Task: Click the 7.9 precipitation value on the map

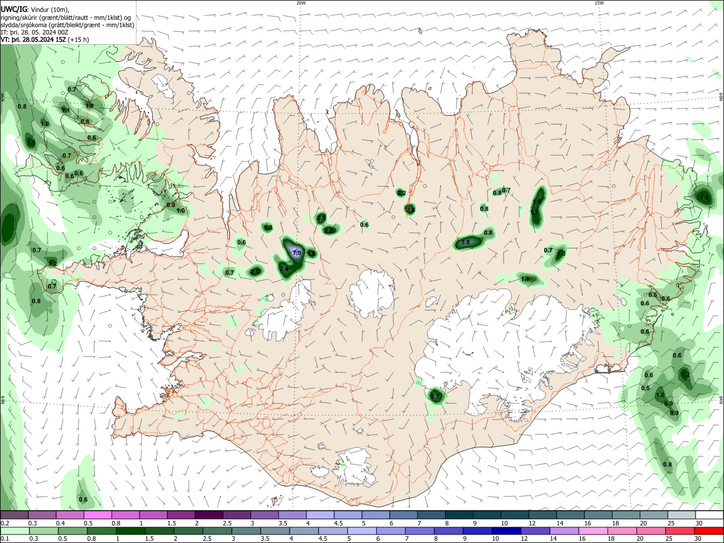Action: (296, 253)
